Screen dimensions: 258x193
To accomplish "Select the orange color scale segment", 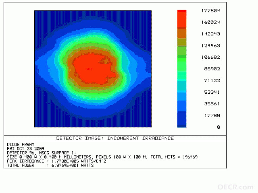I will (182, 34).
